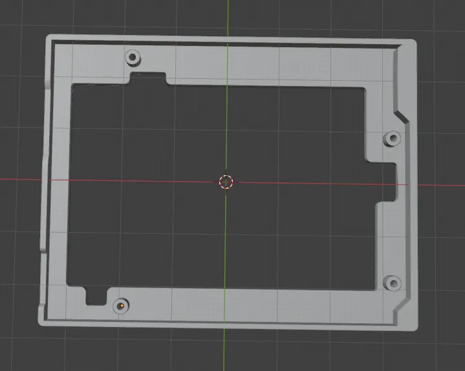The image size is (465, 371).
Task: Click the green Y axis below the model
Action: [224, 349]
